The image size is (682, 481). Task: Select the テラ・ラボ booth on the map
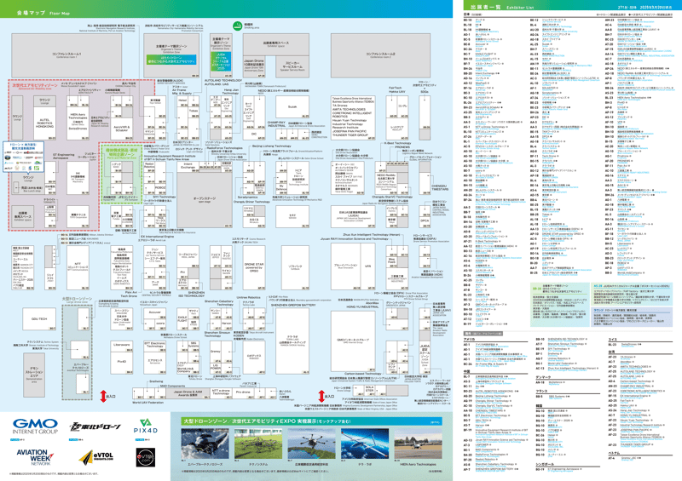(x=292, y=341)
